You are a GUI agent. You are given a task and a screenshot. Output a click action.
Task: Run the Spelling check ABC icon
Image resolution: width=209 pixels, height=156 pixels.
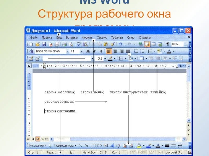tap(79, 44)
